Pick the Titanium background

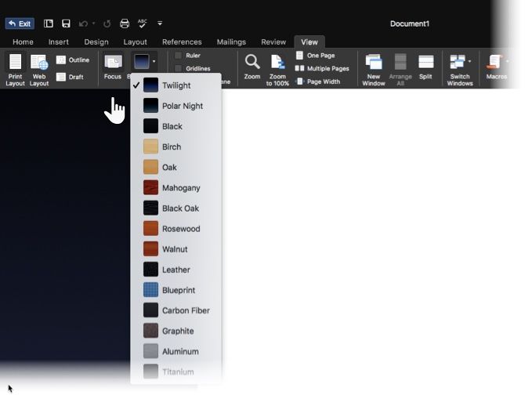[176, 371]
